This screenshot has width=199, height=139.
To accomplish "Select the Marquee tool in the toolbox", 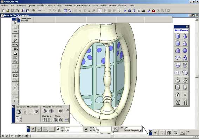I will point(15,27).
